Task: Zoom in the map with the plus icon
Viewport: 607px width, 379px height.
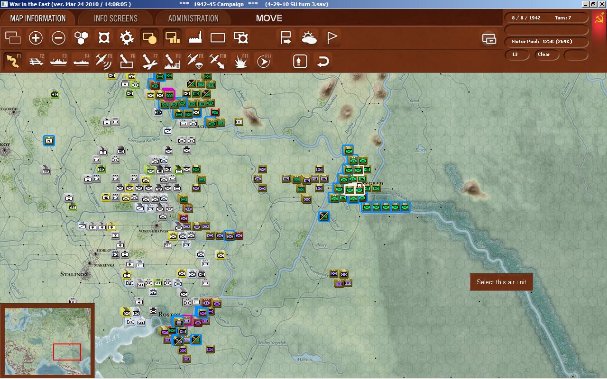Action: pos(36,37)
